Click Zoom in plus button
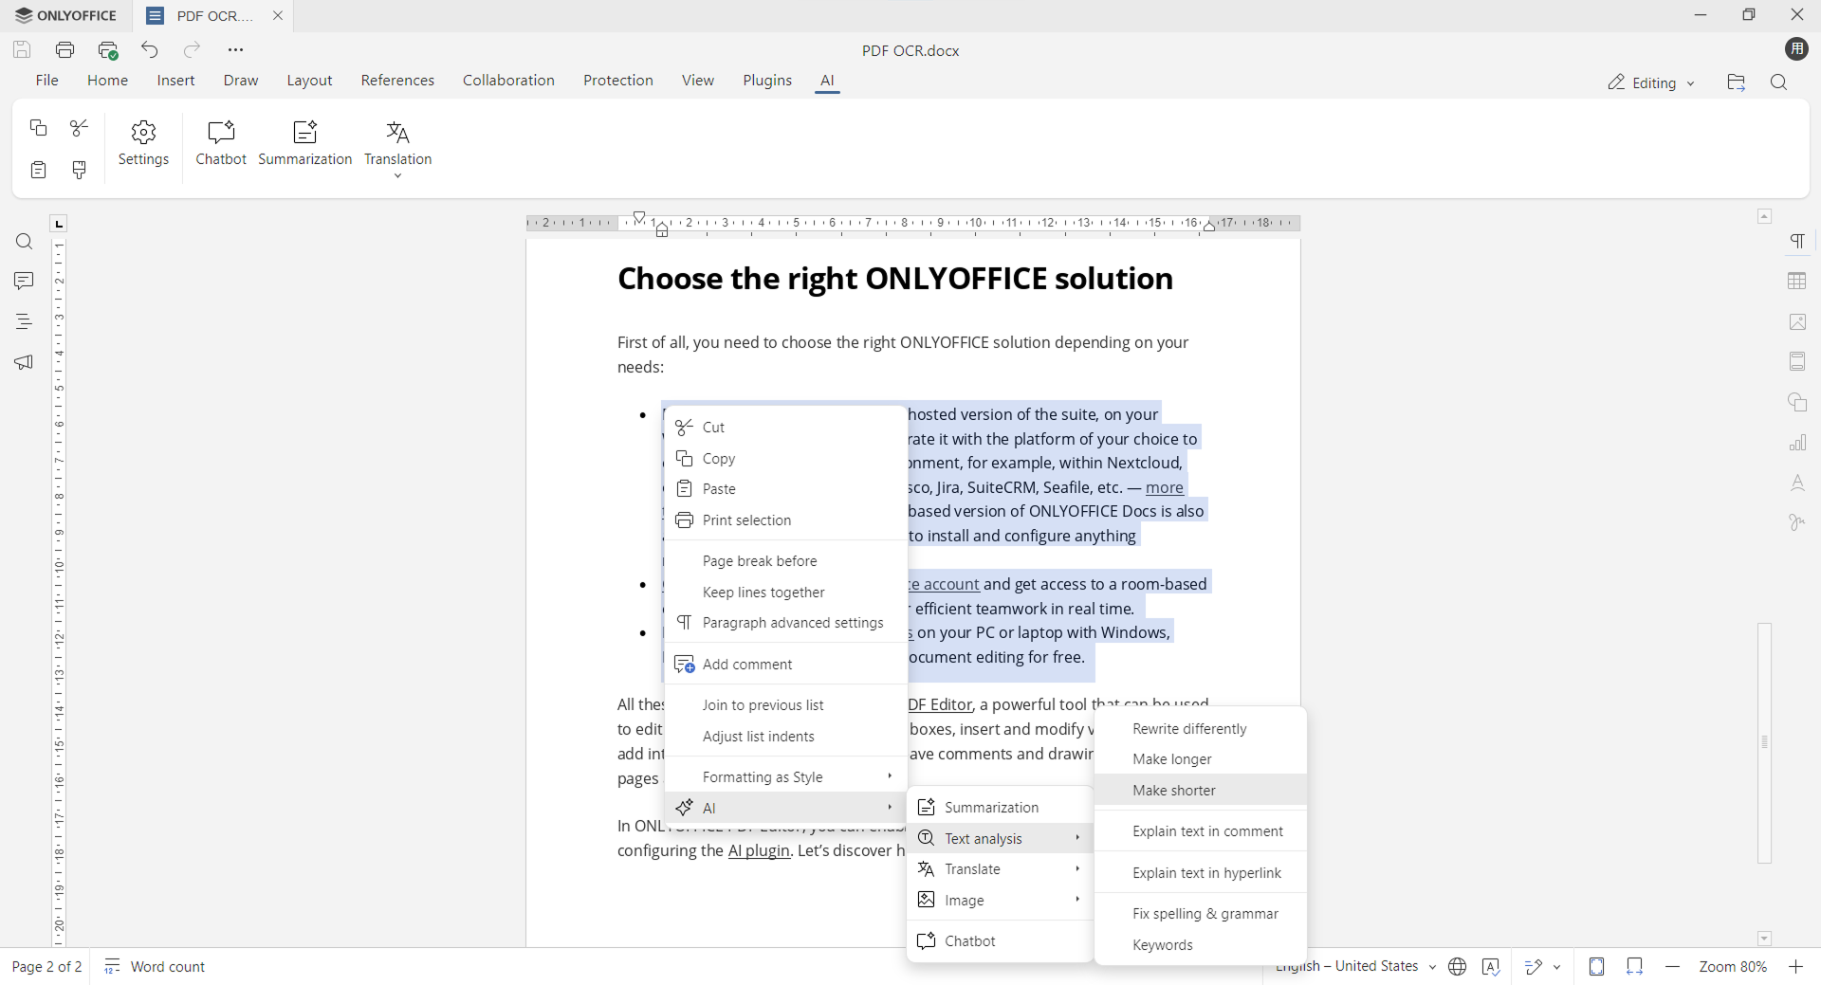The width and height of the screenshot is (1821, 985). point(1795,966)
